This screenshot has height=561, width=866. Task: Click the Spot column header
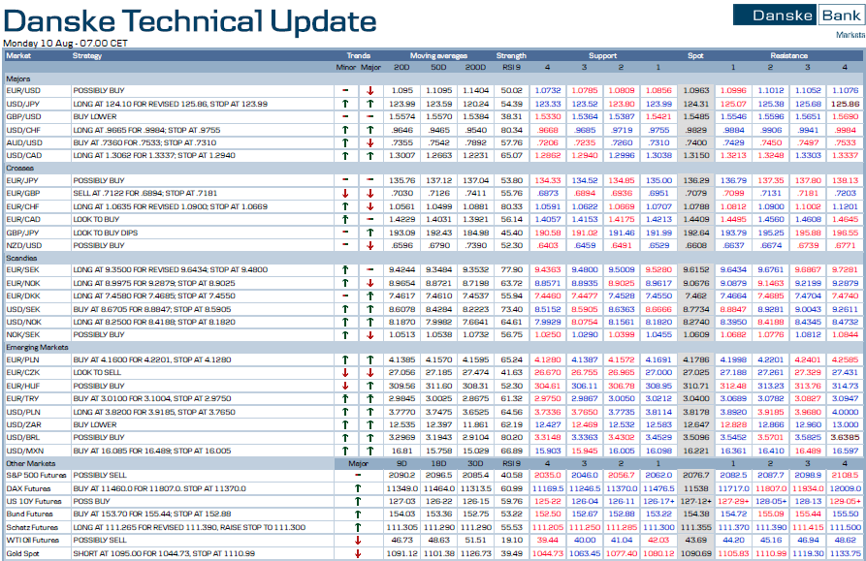[695, 56]
